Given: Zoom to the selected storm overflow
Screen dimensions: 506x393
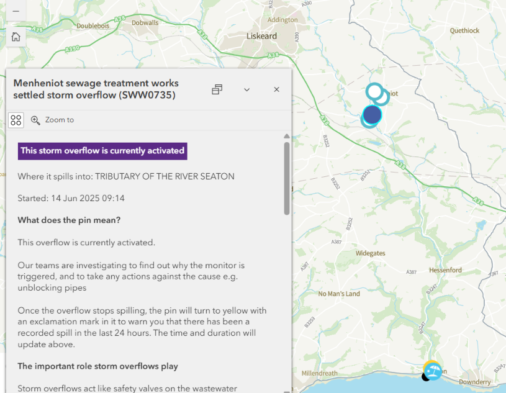Looking at the screenshot, I should (x=53, y=120).
